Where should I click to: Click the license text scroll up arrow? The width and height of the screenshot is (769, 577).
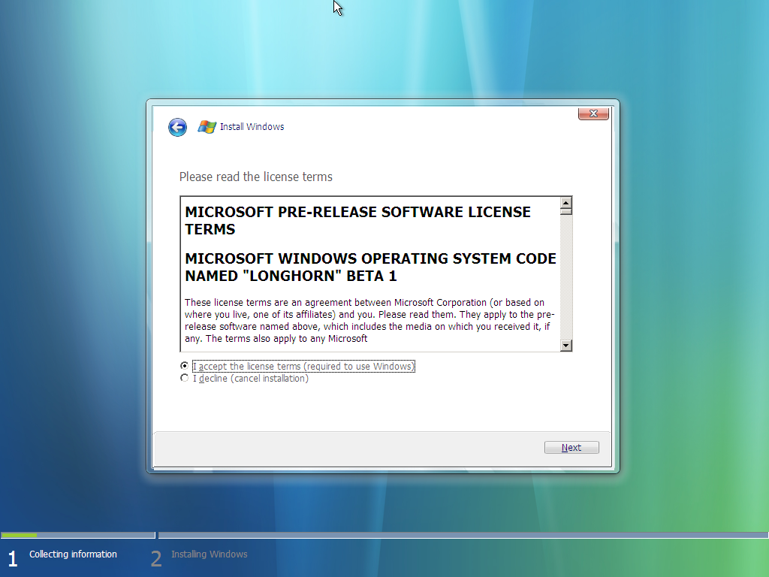coord(566,203)
